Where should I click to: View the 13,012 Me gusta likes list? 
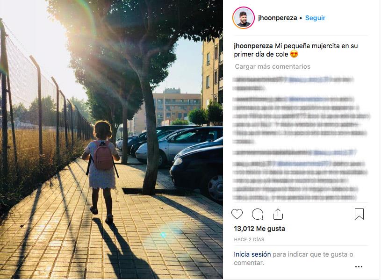coord(259,229)
